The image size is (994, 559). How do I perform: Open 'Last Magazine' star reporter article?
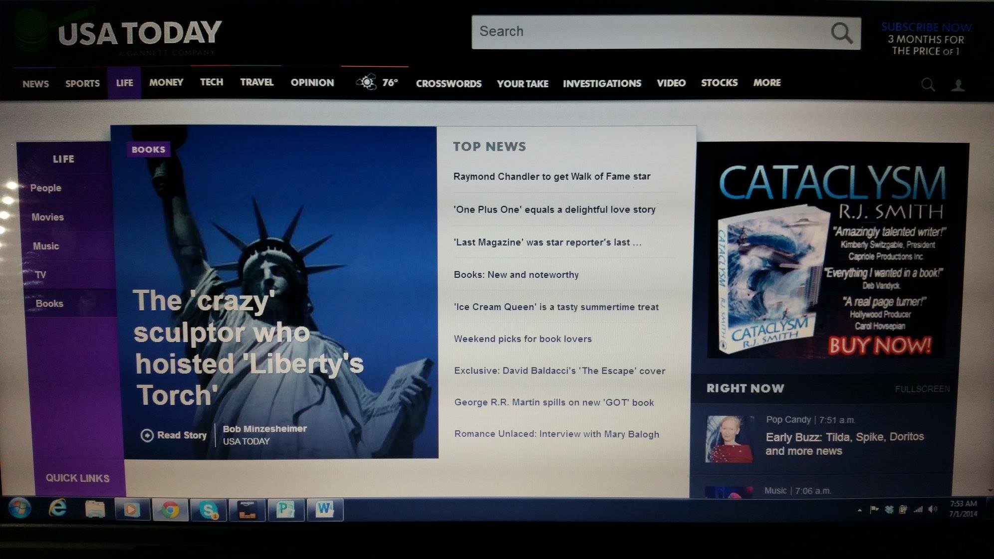coord(547,242)
